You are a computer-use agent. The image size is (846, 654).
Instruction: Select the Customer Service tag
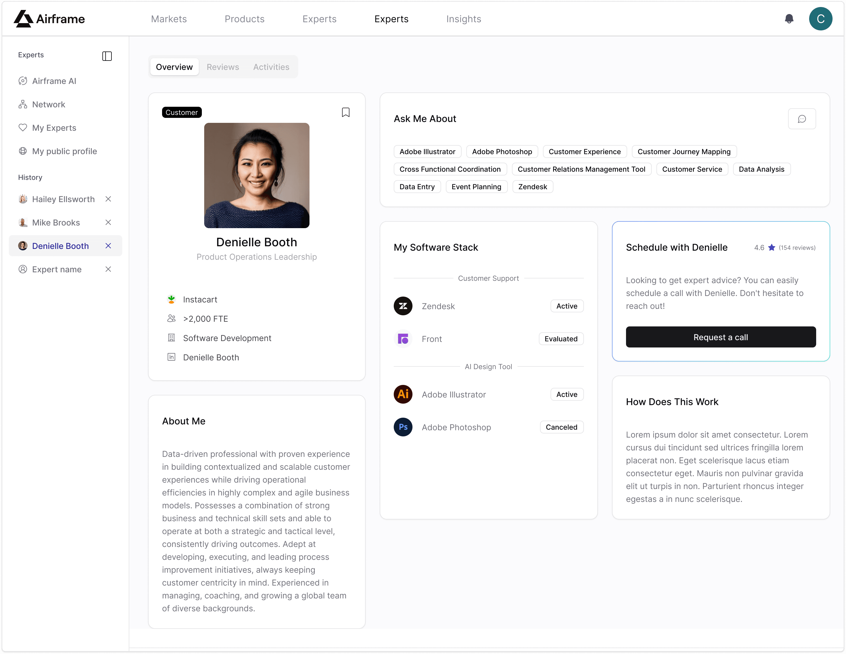tap(692, 169)
